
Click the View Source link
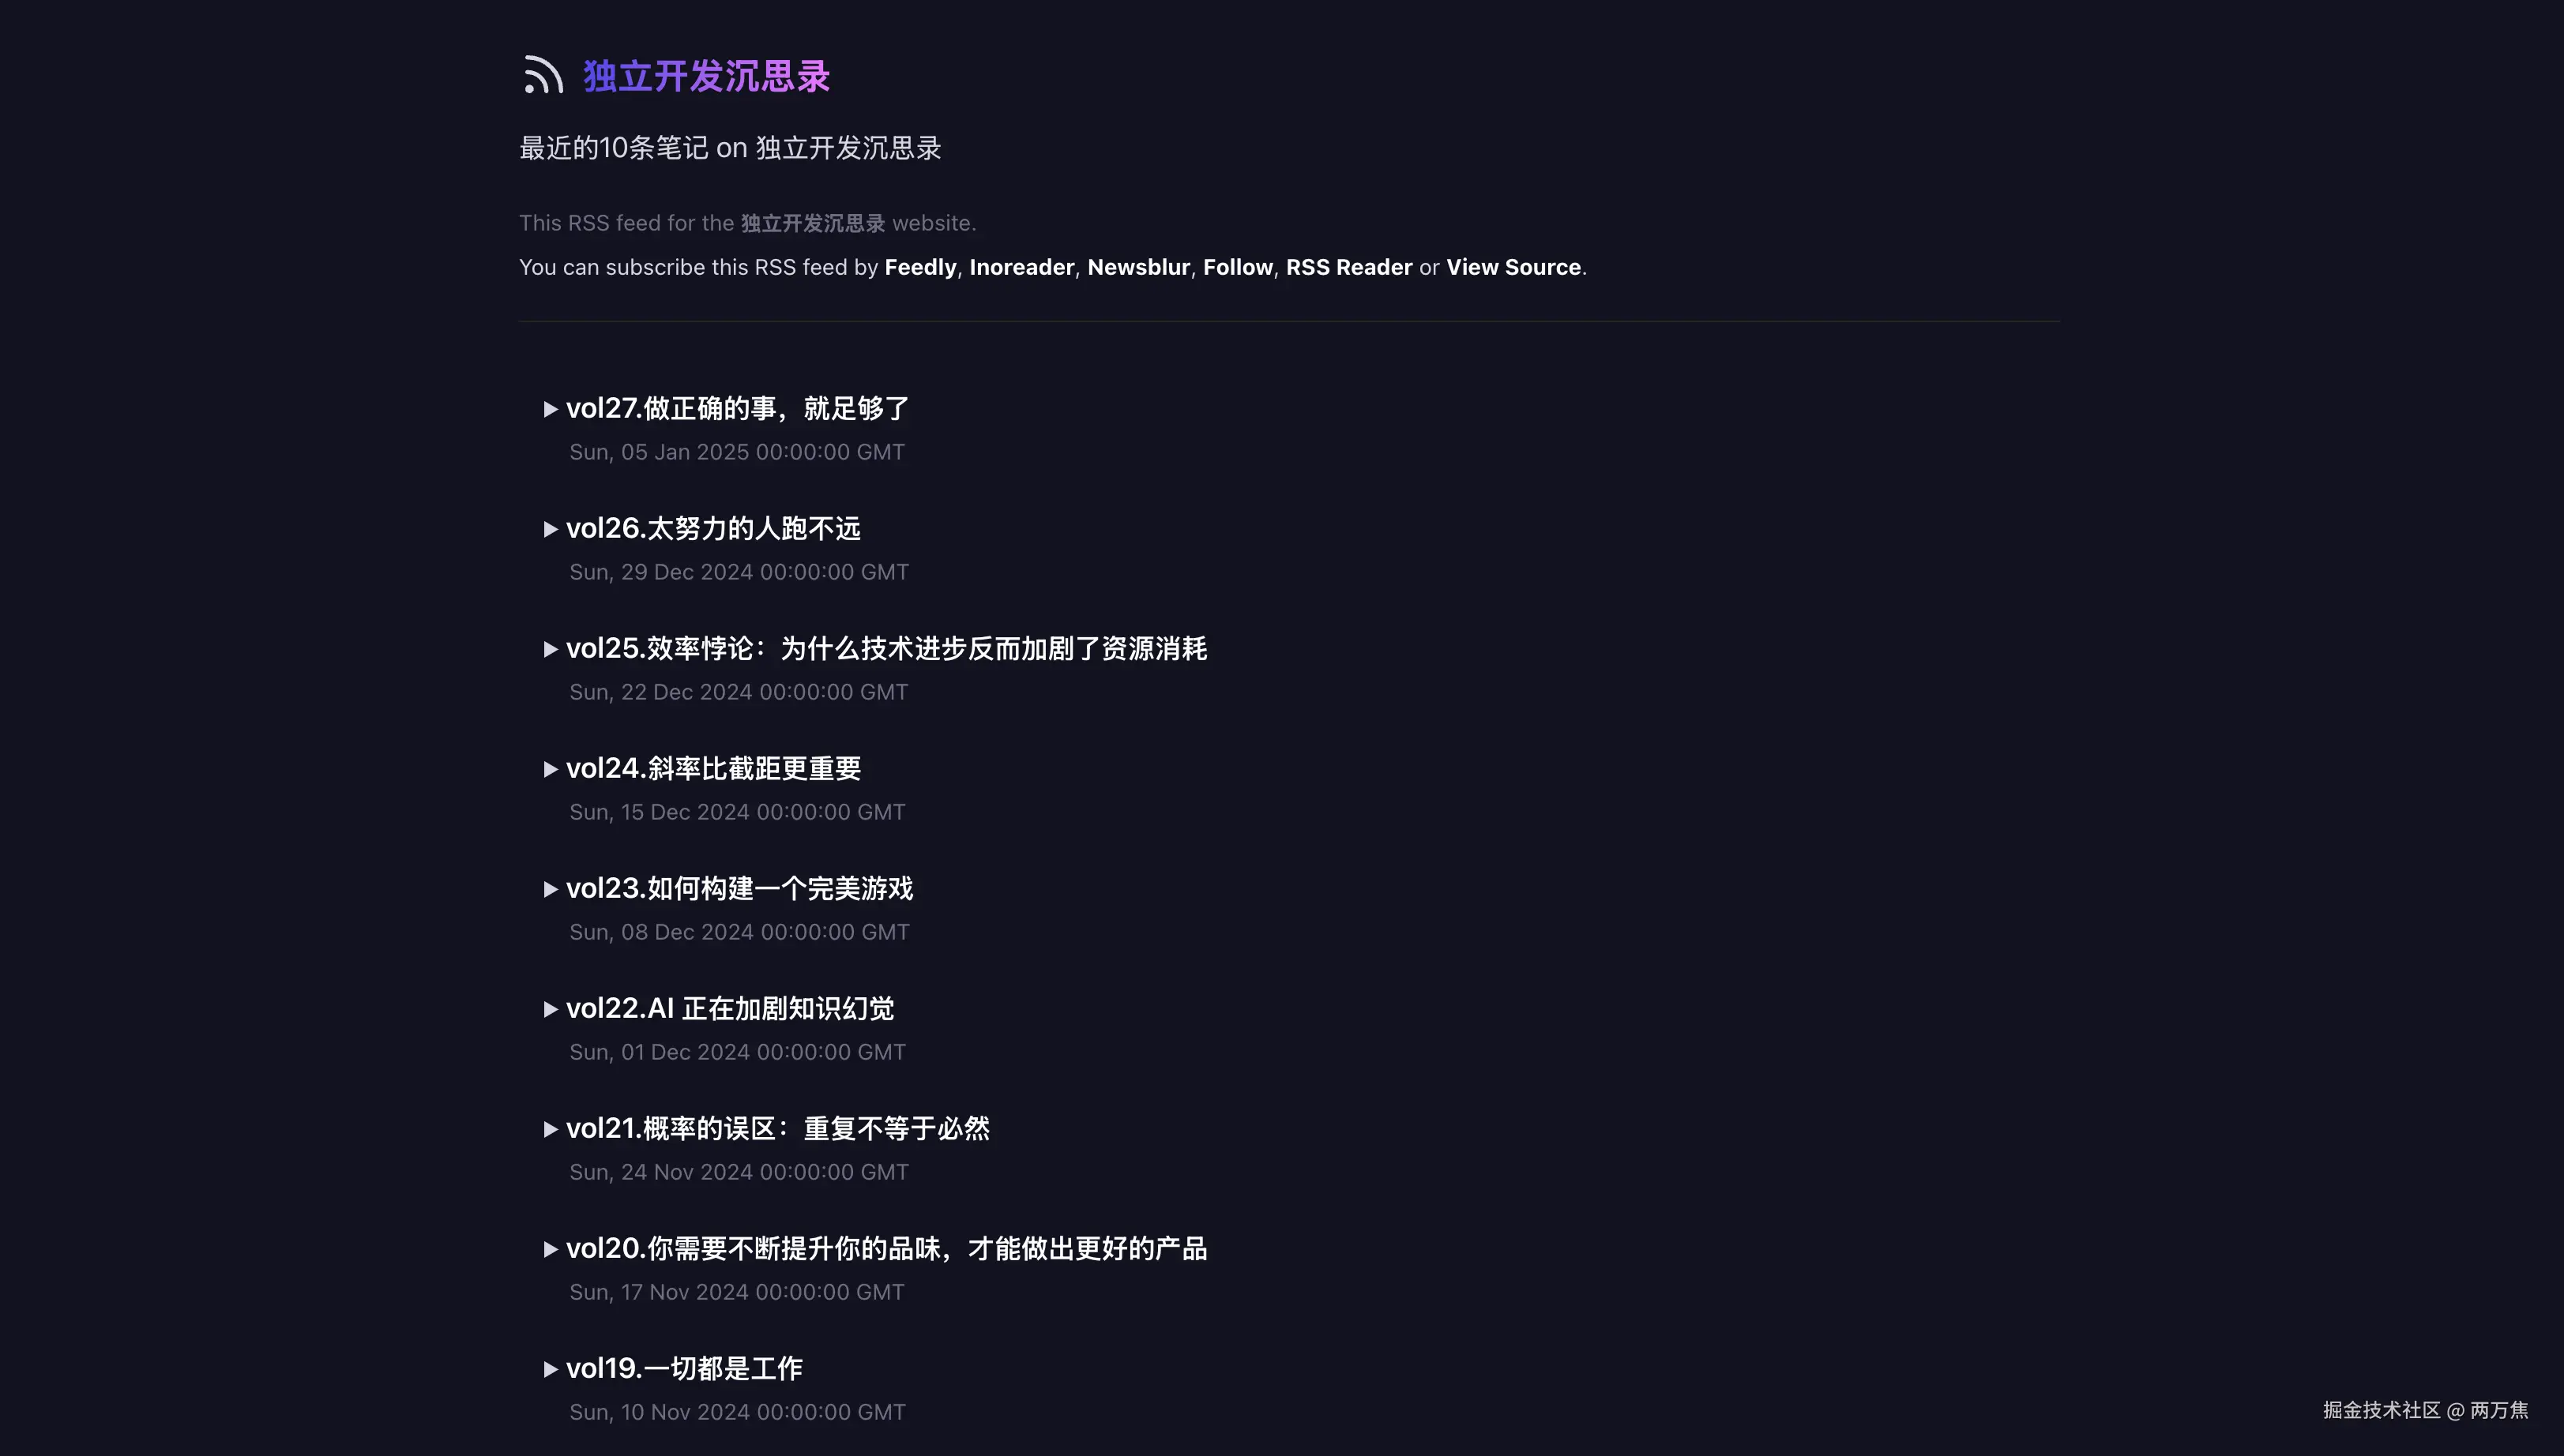[x=1513, y=267]
